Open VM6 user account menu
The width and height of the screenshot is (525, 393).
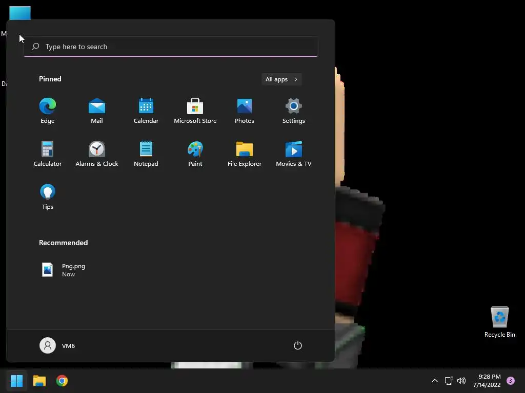coord(57,345)
